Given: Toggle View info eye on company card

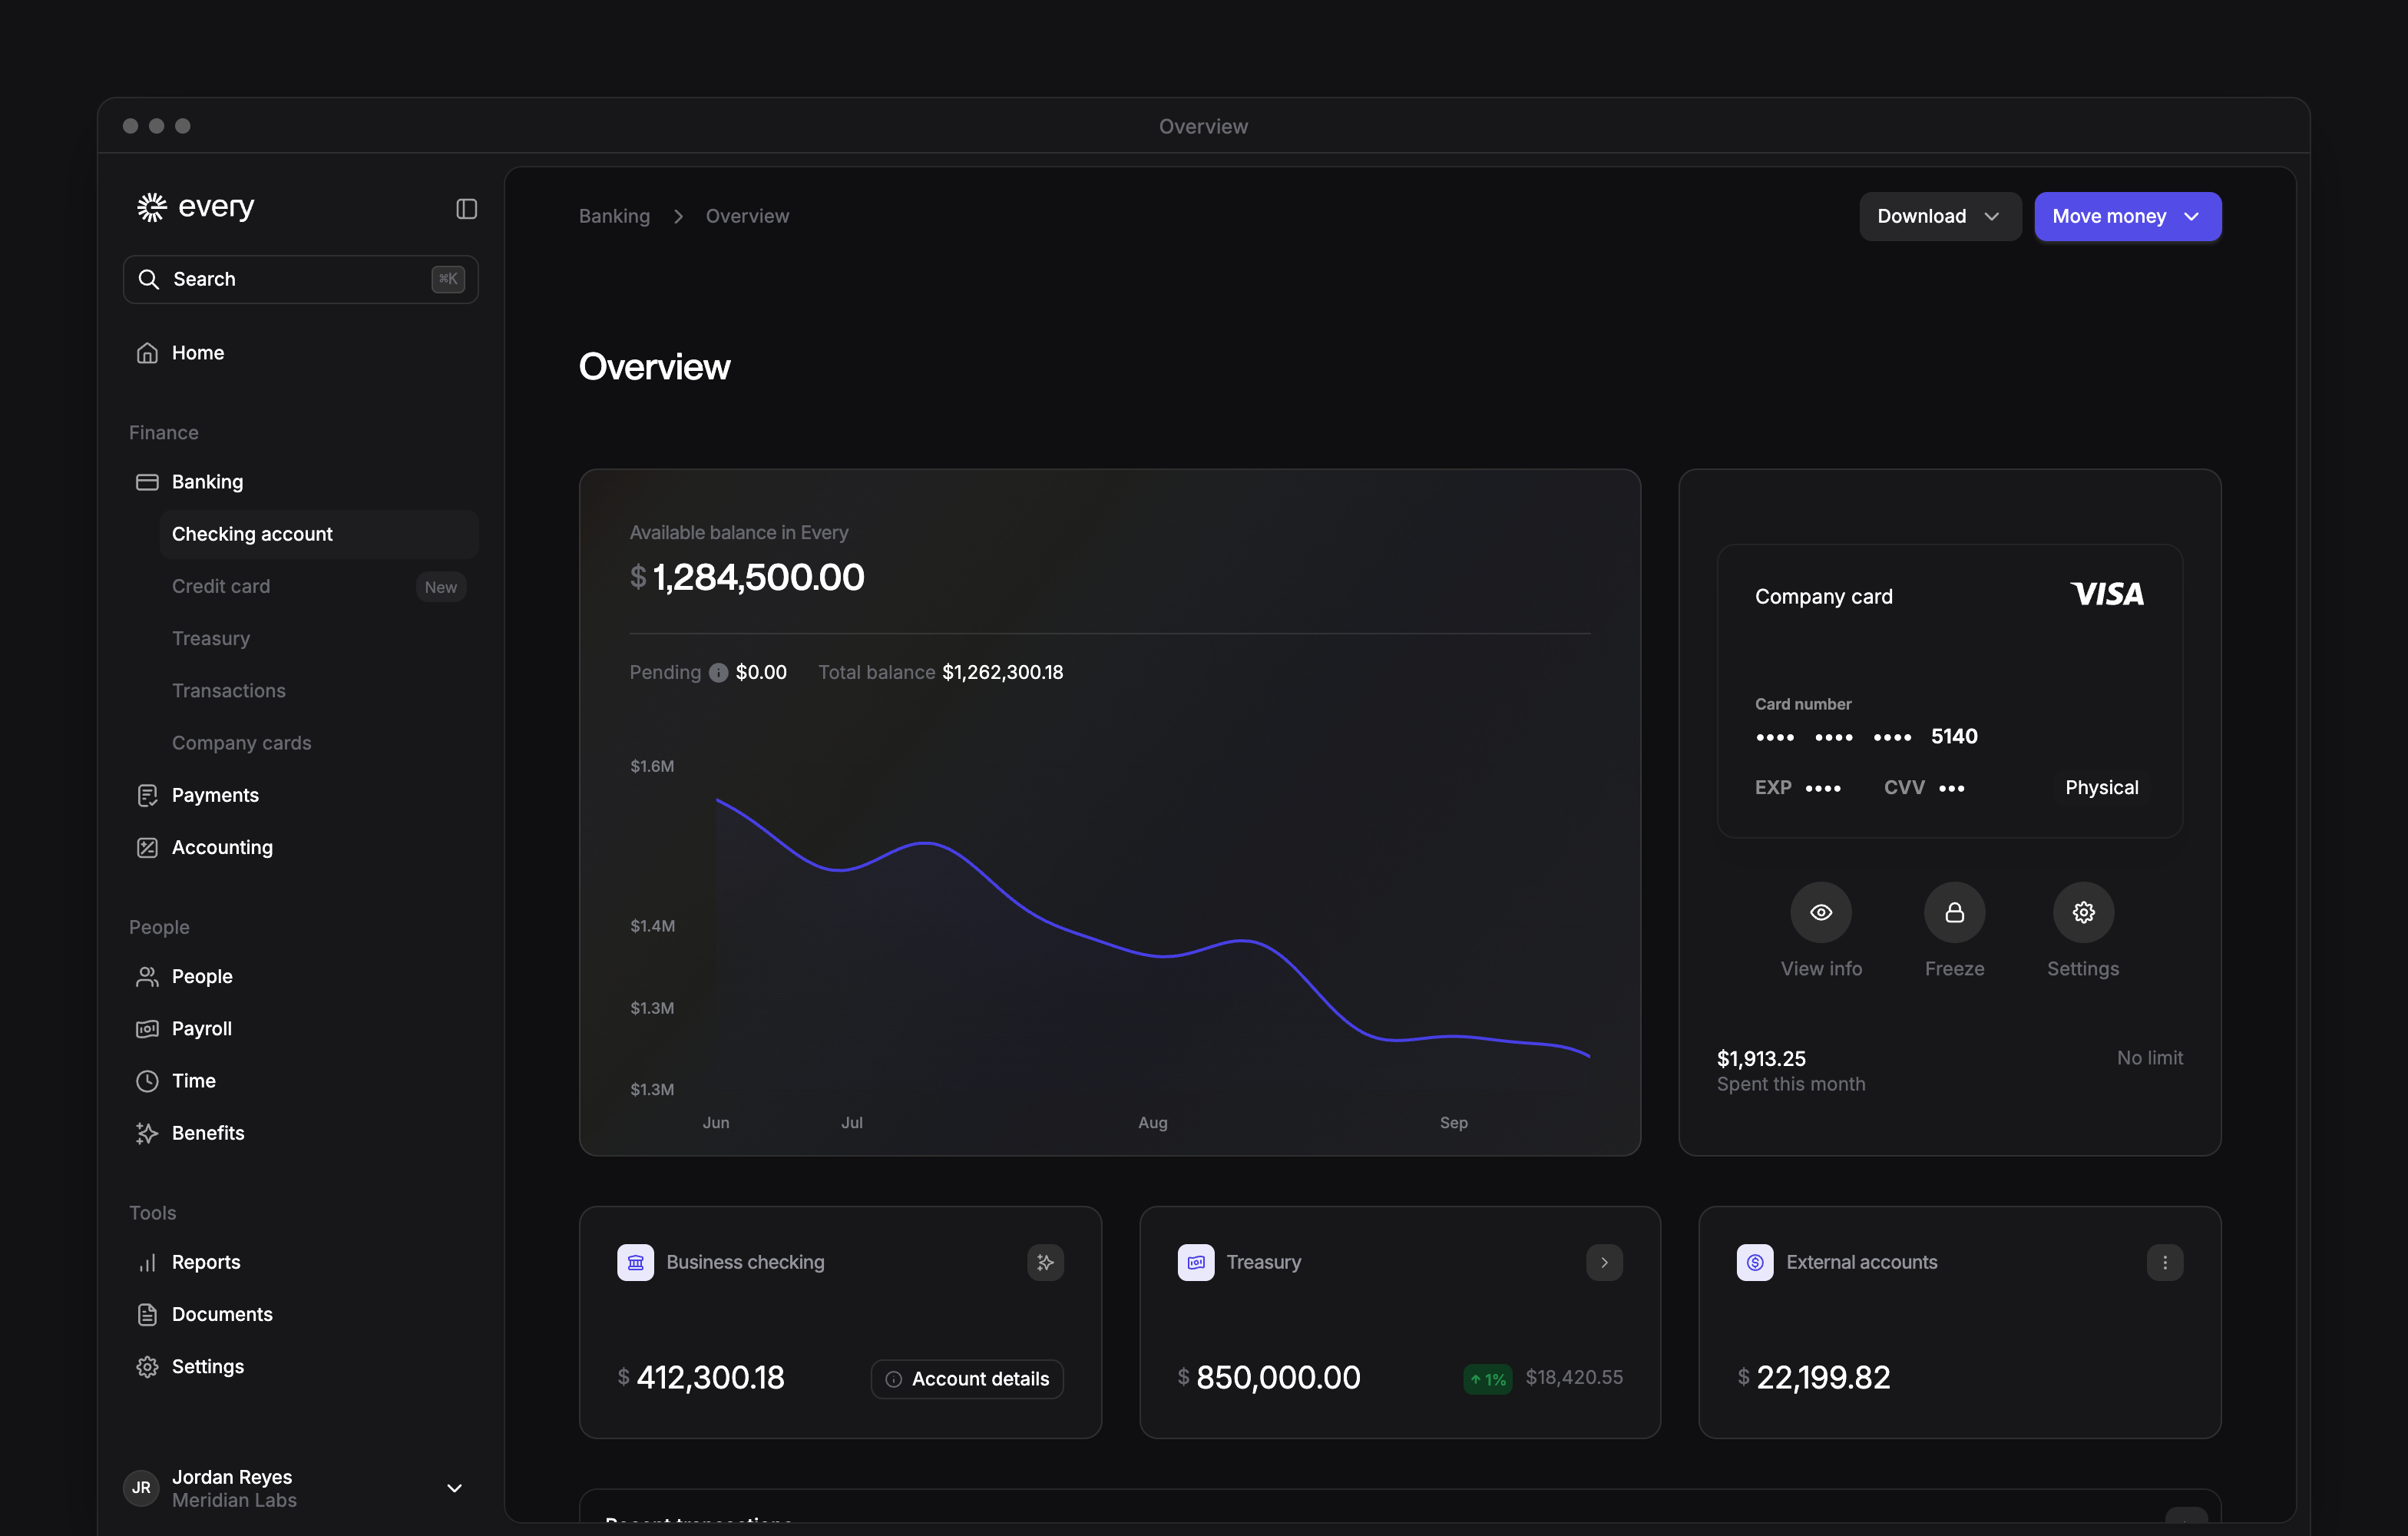Looking at the screenshot, I should [1821, 912].
